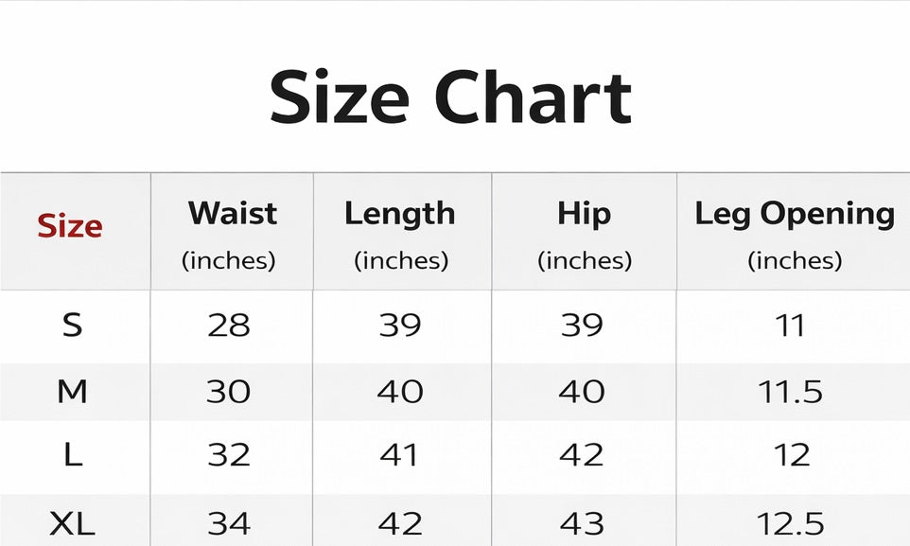Click waist value 32 in L row
Viewport: 910px width, 546px height.
[x=228, y=455]
